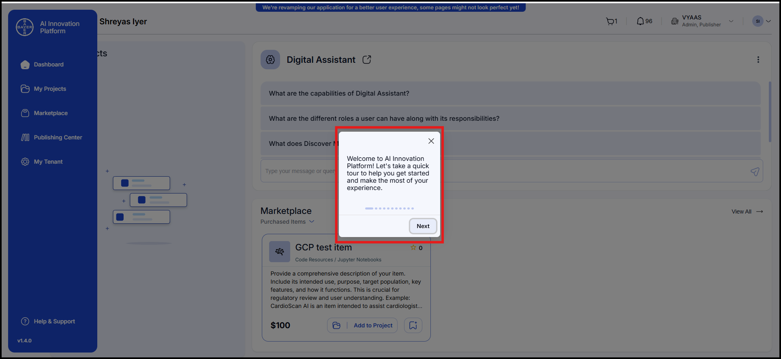Viewport: 781px width, 359px height.
Task: Click the Publishing Center books icon
Action: click(25, 137)
